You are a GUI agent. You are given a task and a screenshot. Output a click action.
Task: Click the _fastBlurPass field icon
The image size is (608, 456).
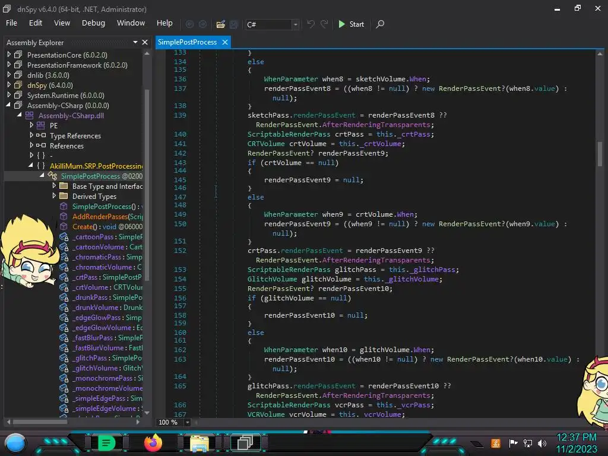pyautogui.click(x=64, y=338)
